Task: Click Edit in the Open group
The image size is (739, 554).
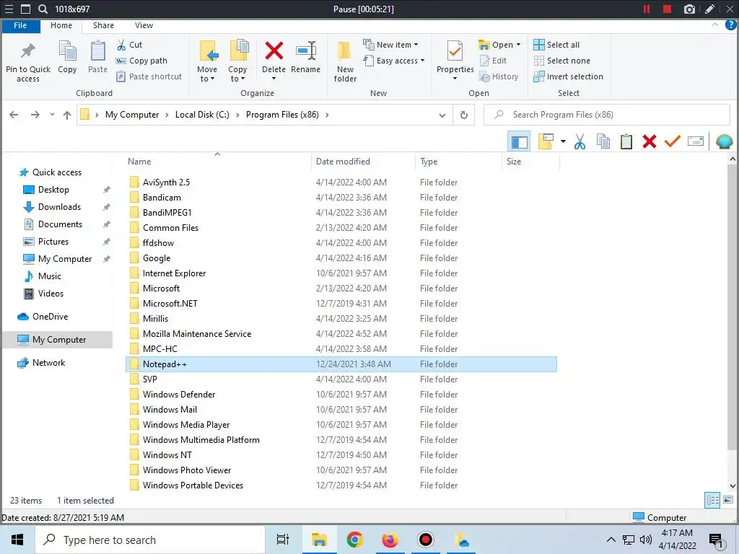Action: coord(493,61)
